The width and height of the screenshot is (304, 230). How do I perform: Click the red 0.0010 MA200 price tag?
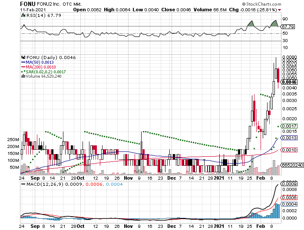(x=289, y=150)
